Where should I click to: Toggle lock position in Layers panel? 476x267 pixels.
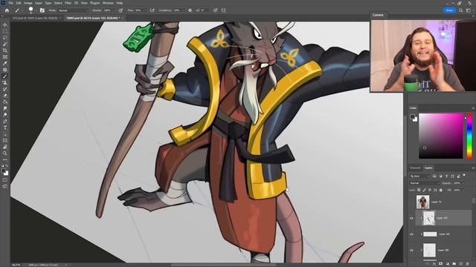coord(430,190)
